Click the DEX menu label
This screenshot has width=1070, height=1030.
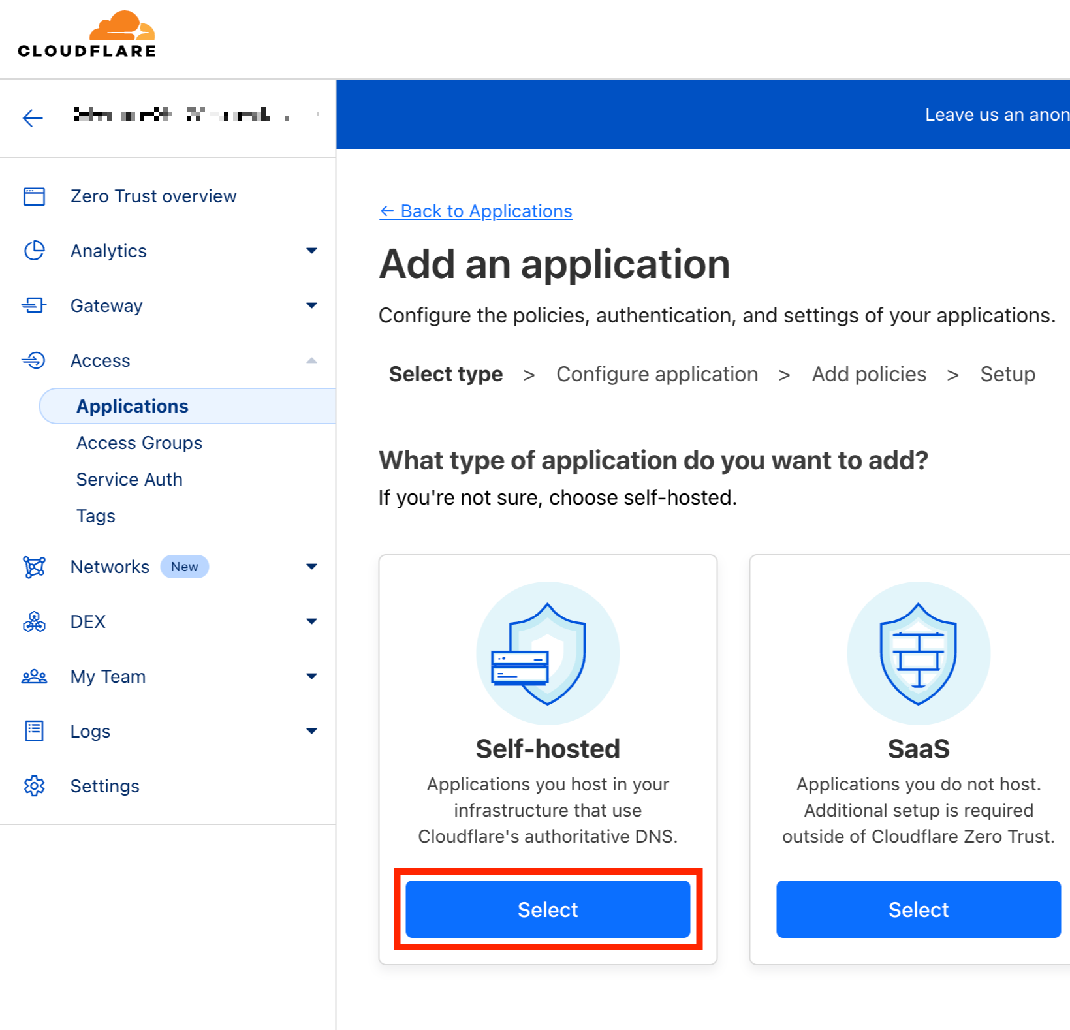(88, 621)
